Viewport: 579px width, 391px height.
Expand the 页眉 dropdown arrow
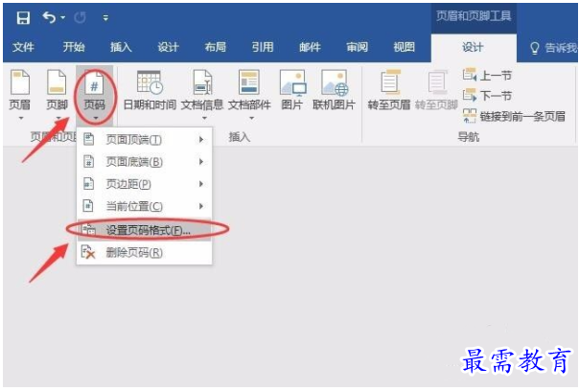click(21, 118)
